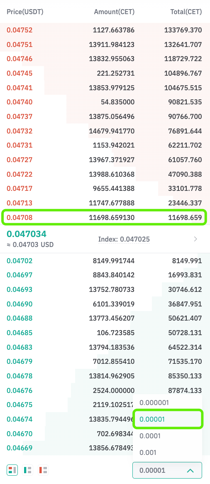
Task: Select the combined buy/sell order book view icon
Action: 12,470
